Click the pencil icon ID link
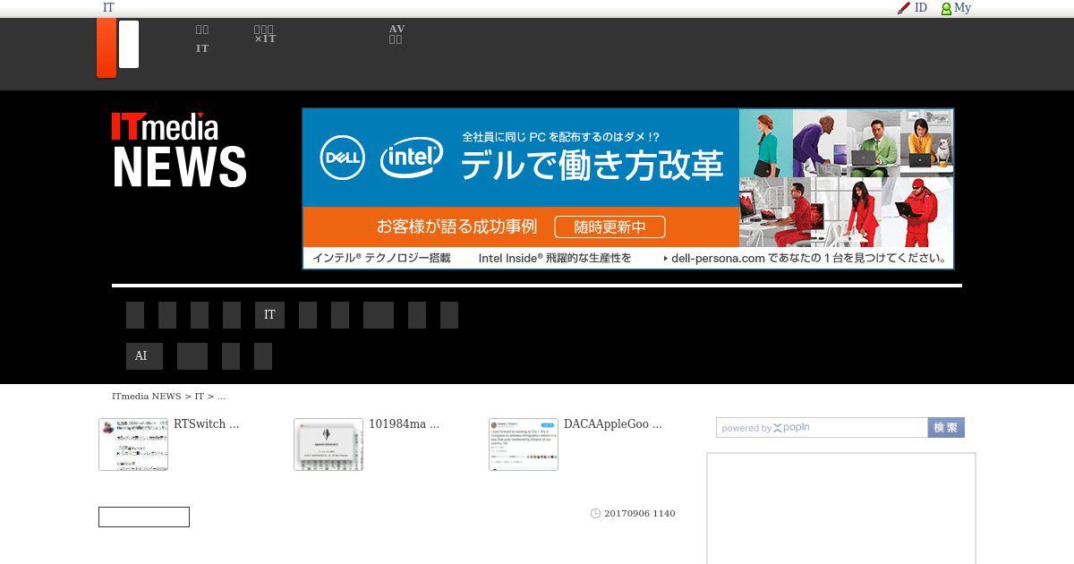The image size is (1074, 564). pos(912,8)
